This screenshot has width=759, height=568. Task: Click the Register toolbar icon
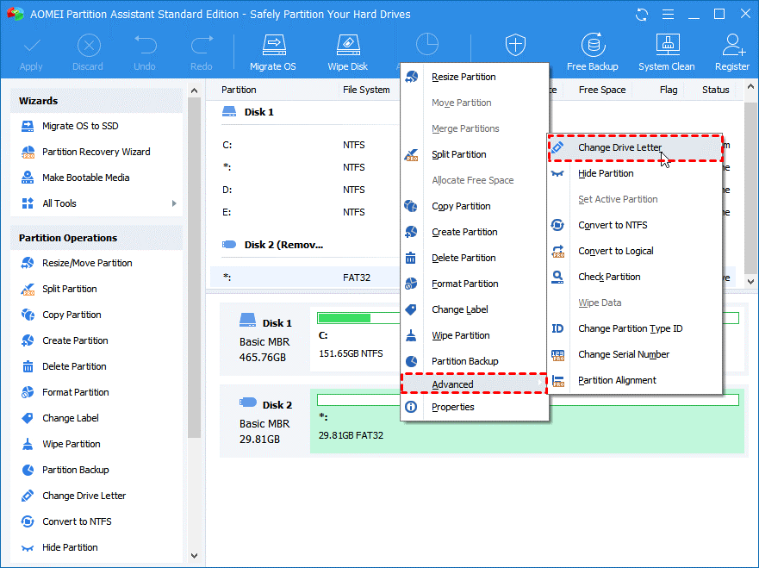tap(731, 50)
